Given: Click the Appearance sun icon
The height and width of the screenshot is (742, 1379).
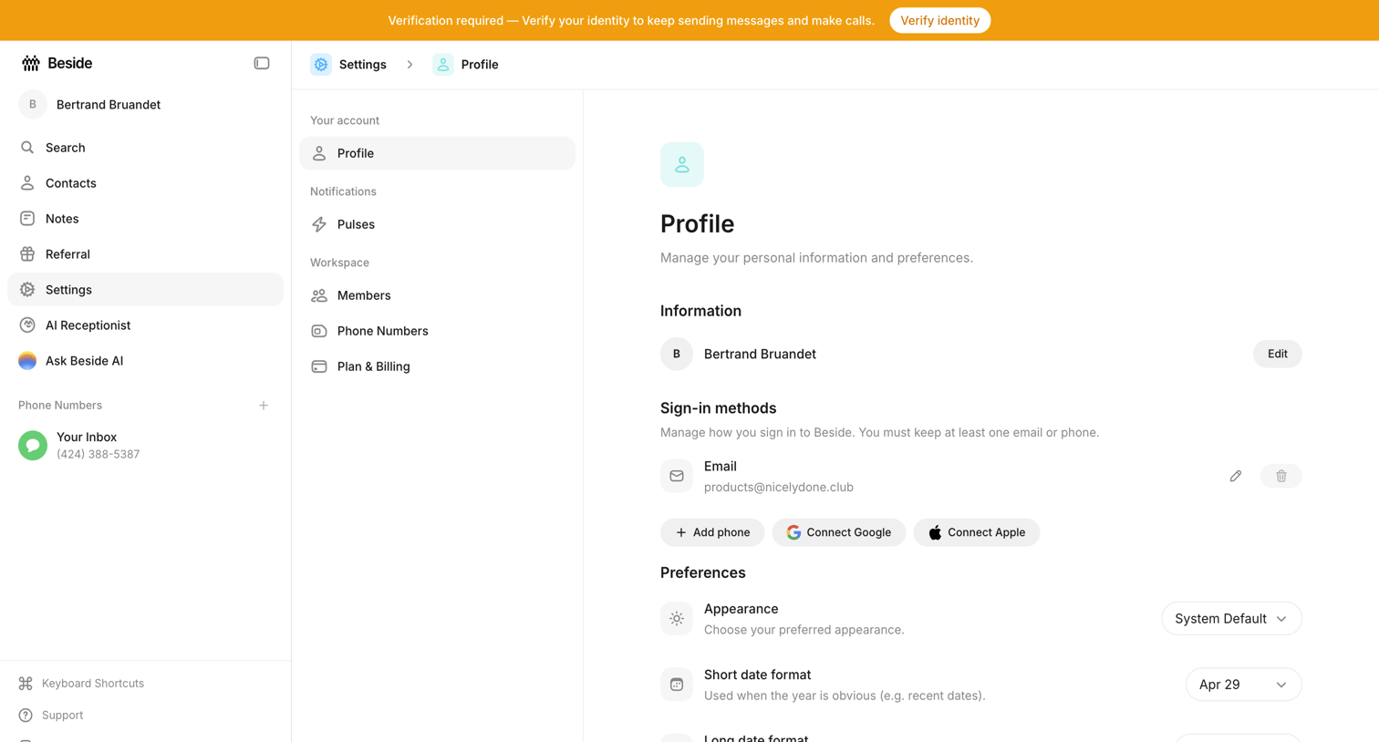Looking at the screenshot, I should (x=677, y=619).
